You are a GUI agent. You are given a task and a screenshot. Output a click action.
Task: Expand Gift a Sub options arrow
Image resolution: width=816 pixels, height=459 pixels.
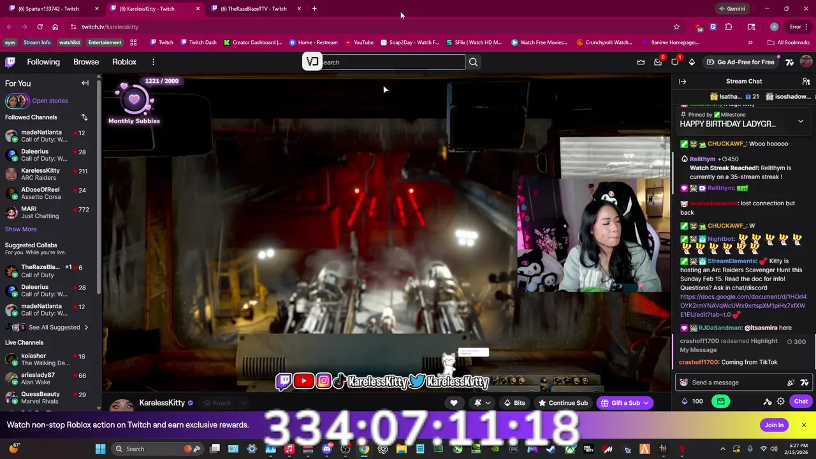pyautogui.click(x=646, y=403)
